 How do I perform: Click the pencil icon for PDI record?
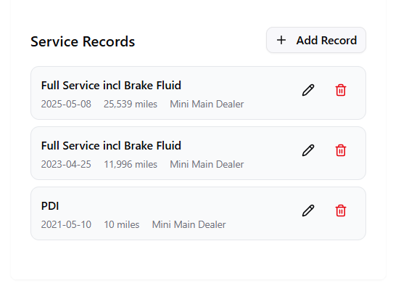[x=308, y=211]
